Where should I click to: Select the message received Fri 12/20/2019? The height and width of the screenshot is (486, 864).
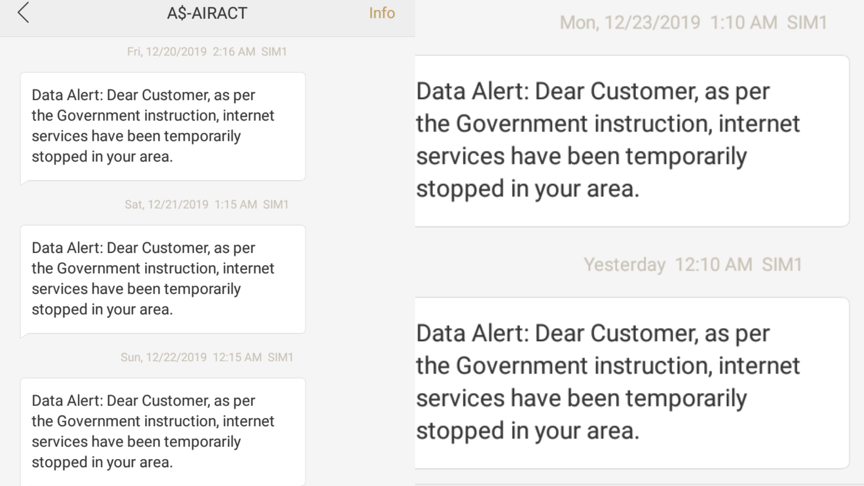[162, 126]
